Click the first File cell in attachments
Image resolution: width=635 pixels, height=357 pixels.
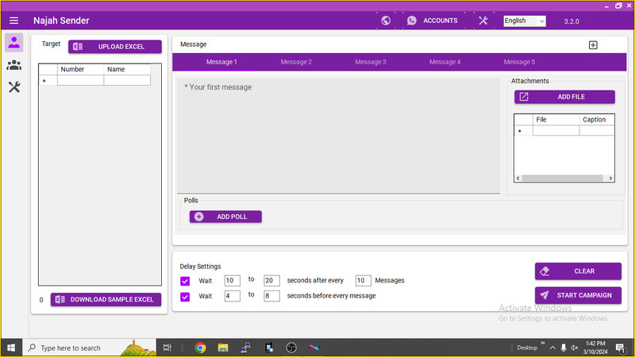556,130
